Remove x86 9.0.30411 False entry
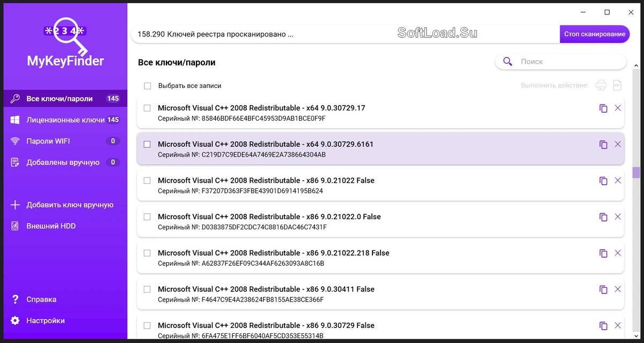This screenshot has height=343, width=644. point(618,289)
